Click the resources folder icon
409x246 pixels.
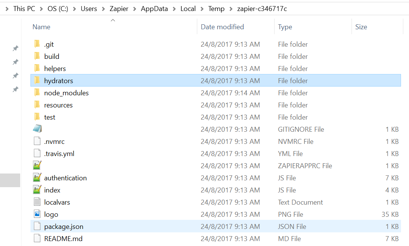coord(37,105)
